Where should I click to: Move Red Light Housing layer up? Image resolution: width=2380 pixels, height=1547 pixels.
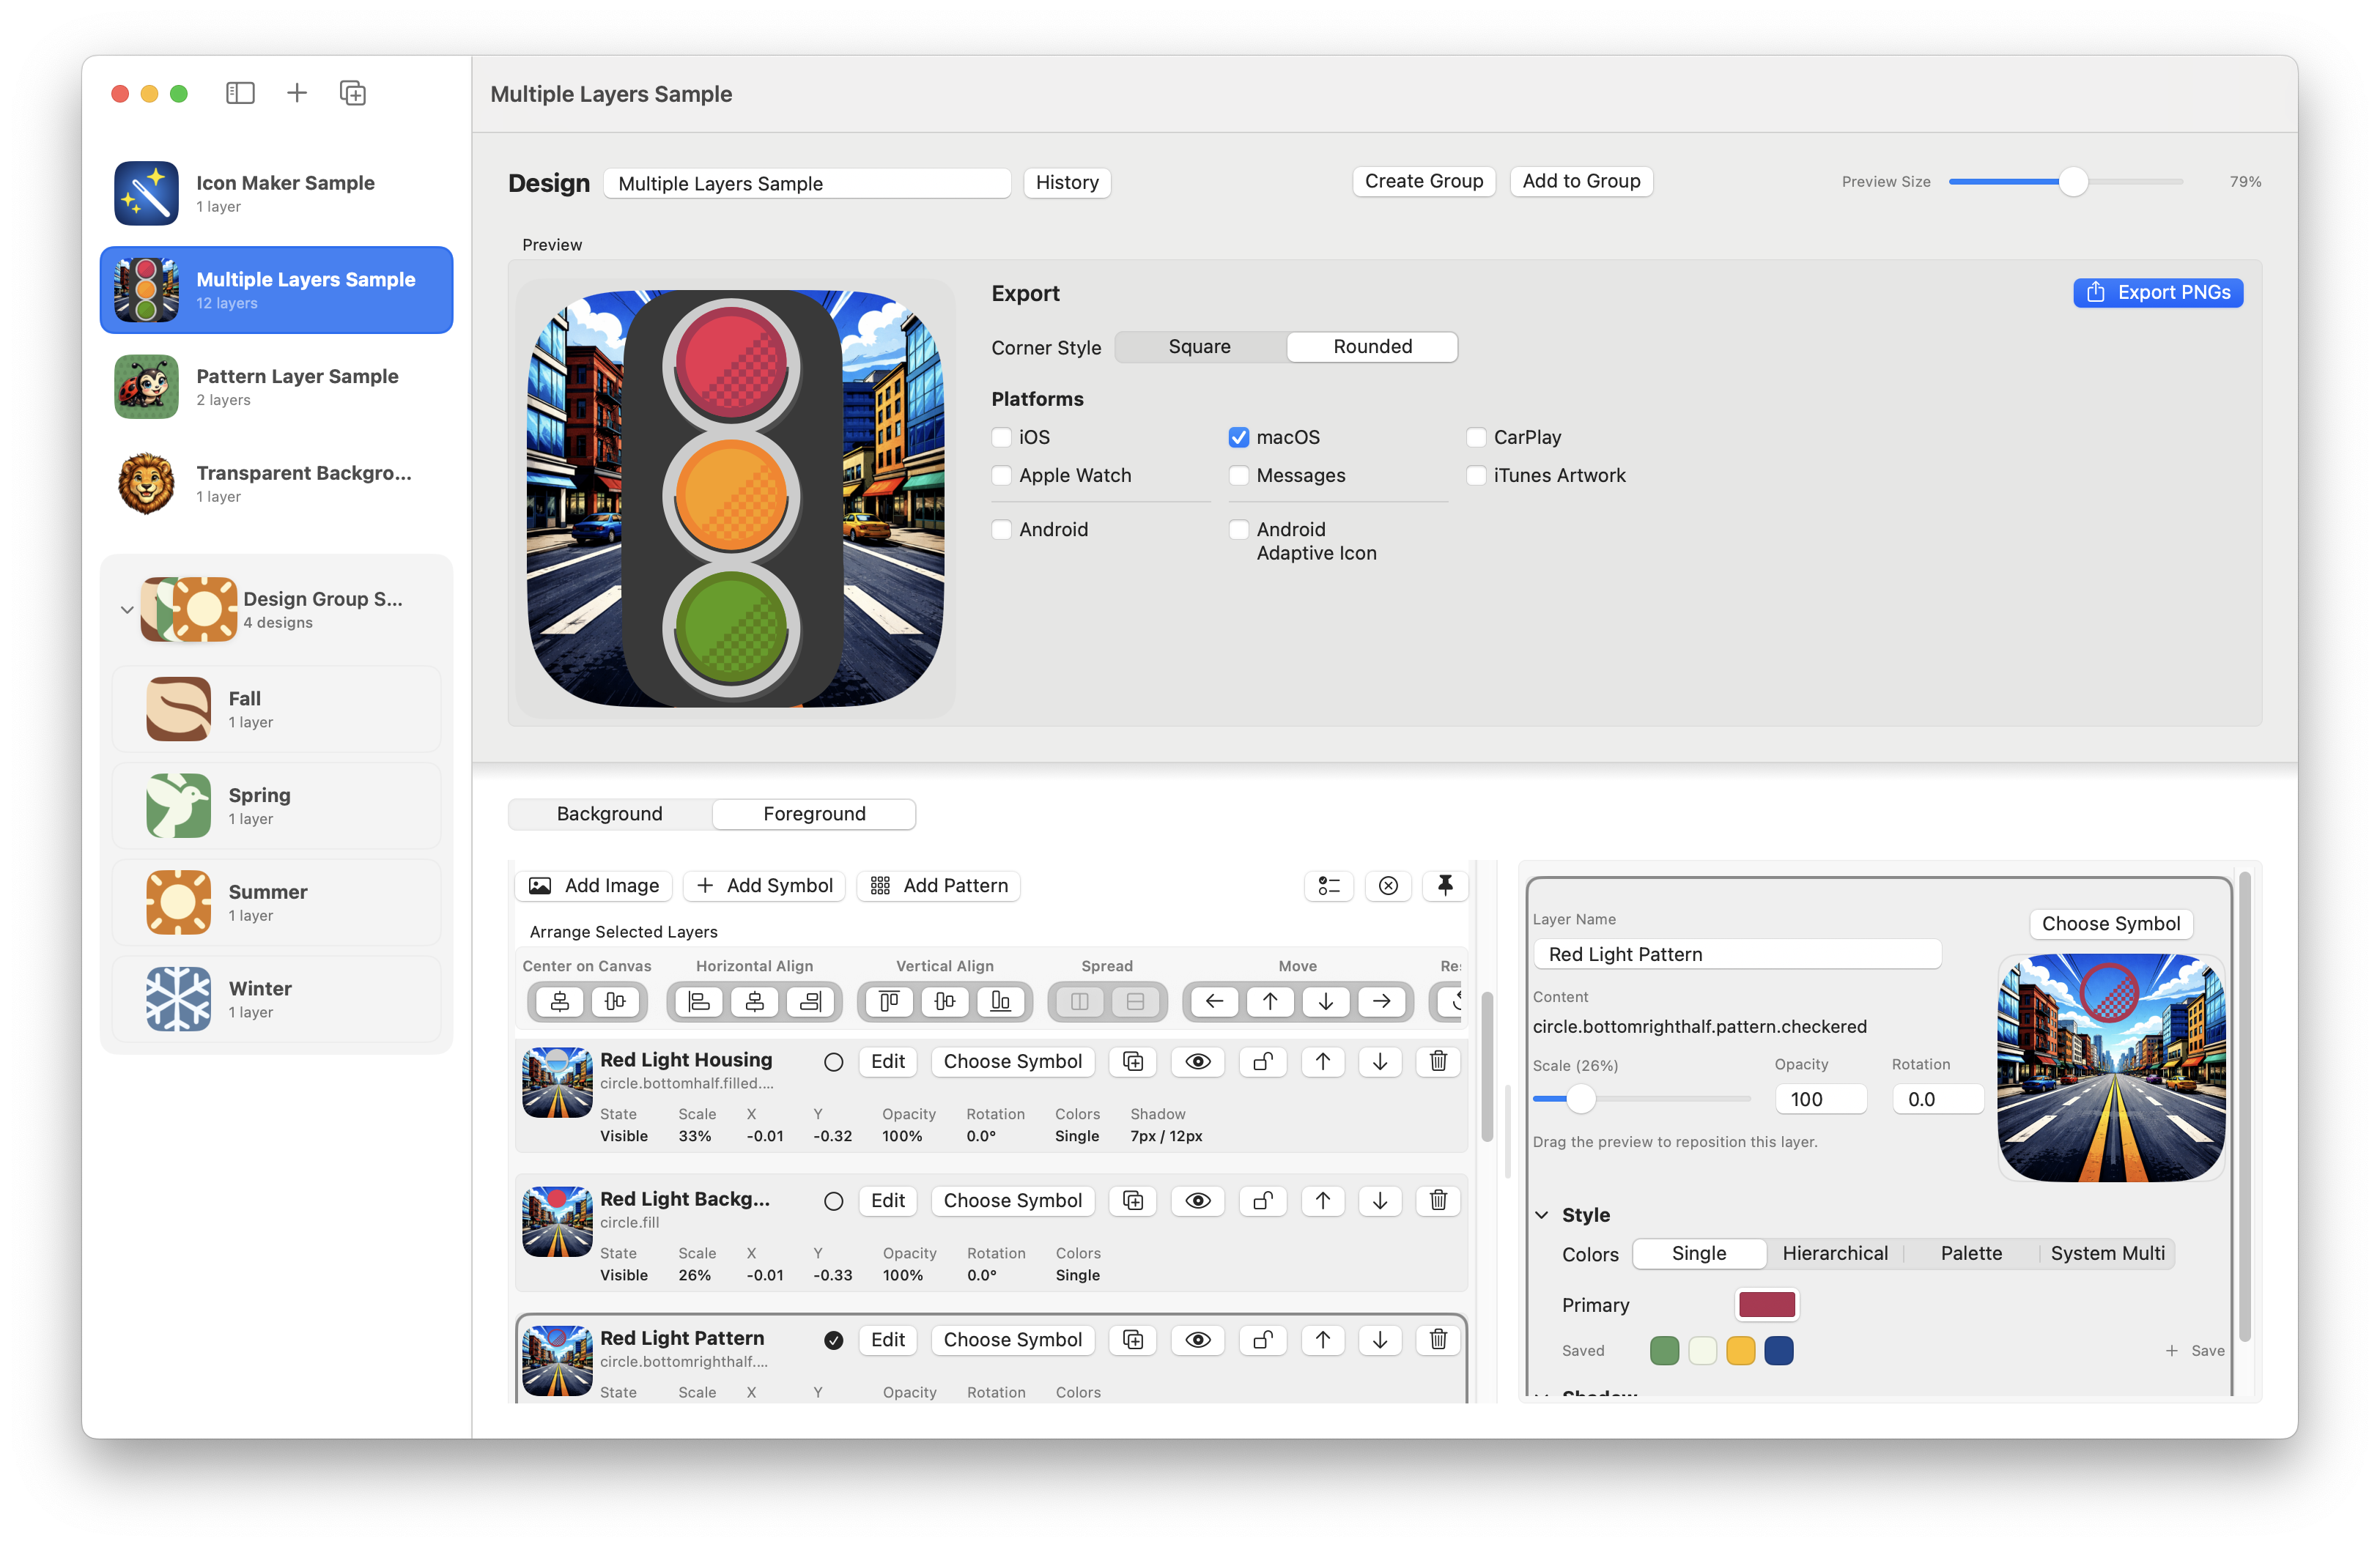1323,1061
